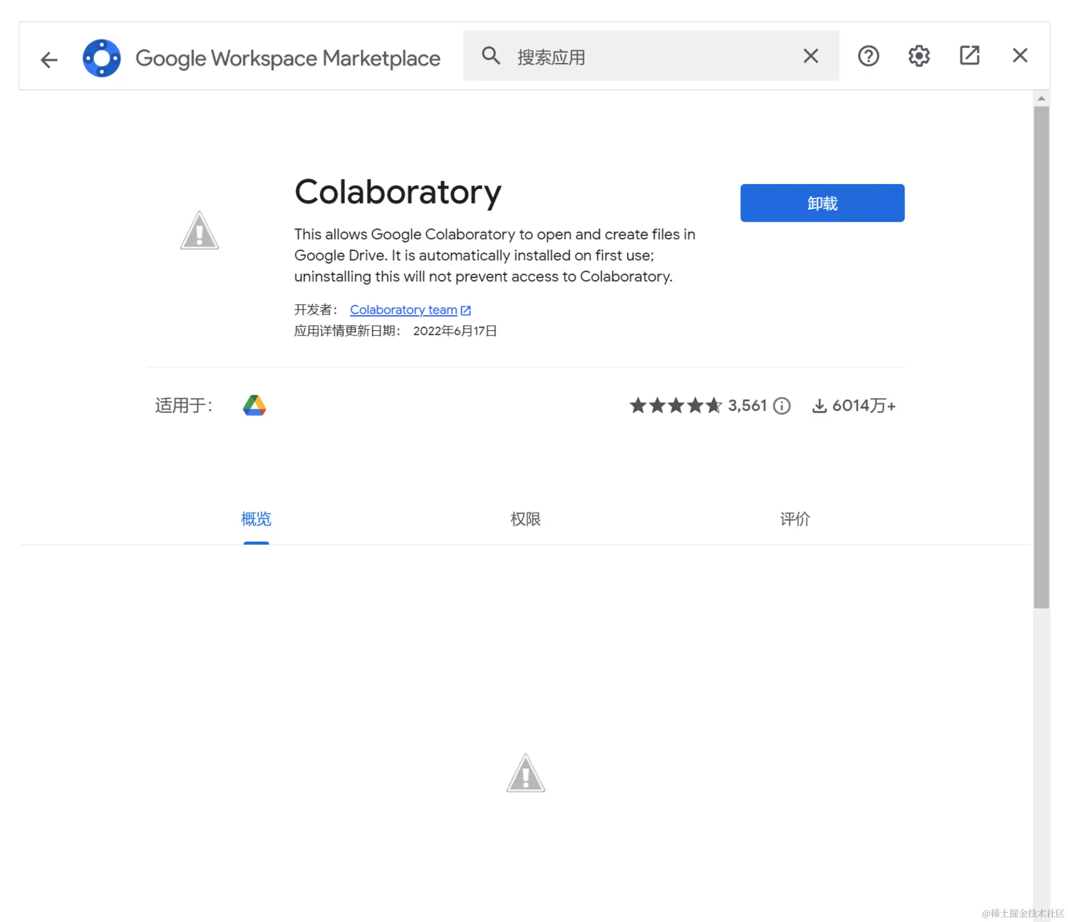The height and width of the screenshot is (922, 1068).
Task: Click the Google Workspace Marketplace title text
Action: pos(288,58)
